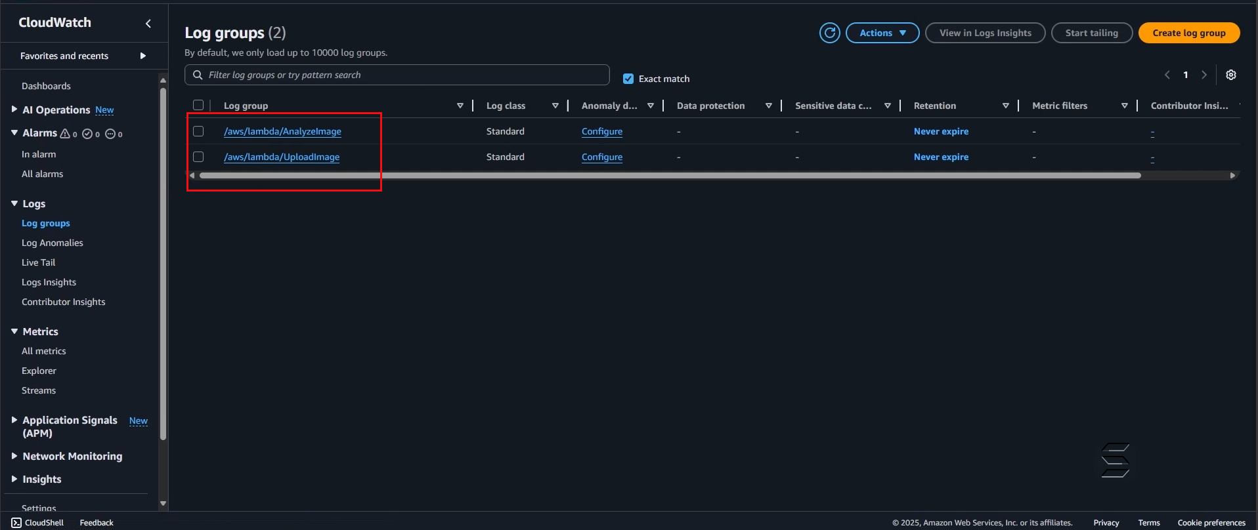Screen dimensions: 1258x530
Task: Click the Start tailing button
Action: coord(1092,33)
